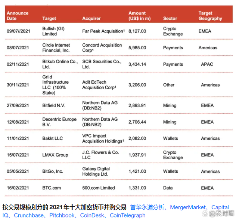Image resolution: width=239 pixels, height=222 pixels.
Task: Click the 'Sector' column header
Action: 170,18
